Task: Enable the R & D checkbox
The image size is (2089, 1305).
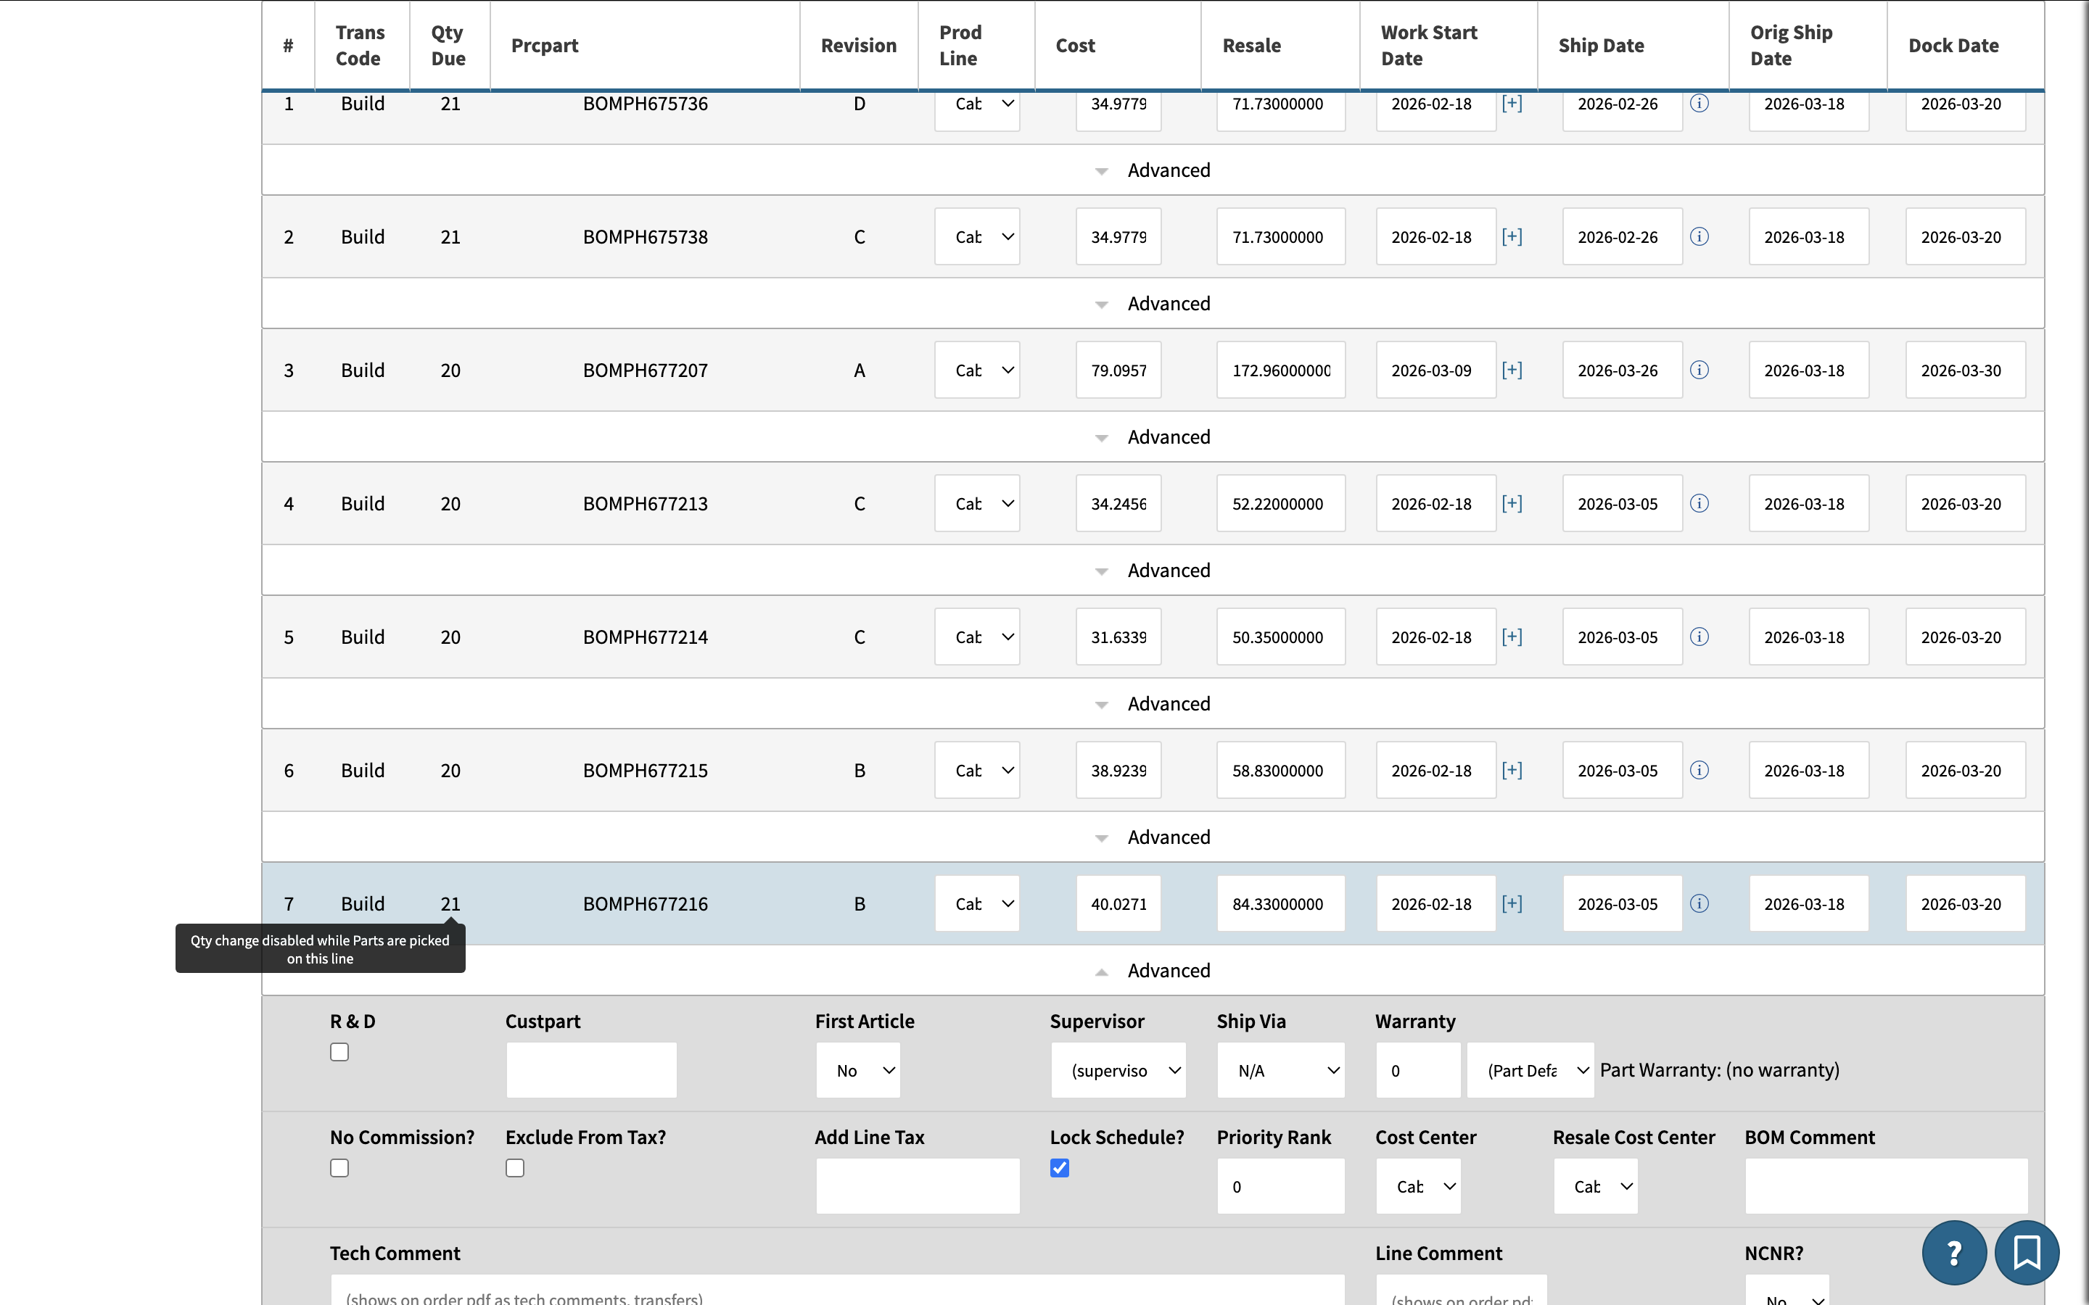Action: pyautogui.click(x=339, y=1052)
